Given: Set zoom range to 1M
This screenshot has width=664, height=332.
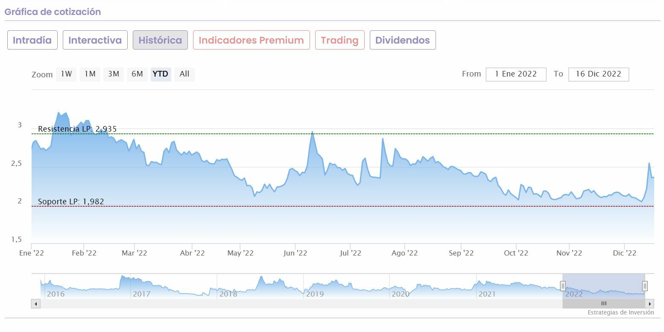Looking at the screenshot, I should pos(90,74).
